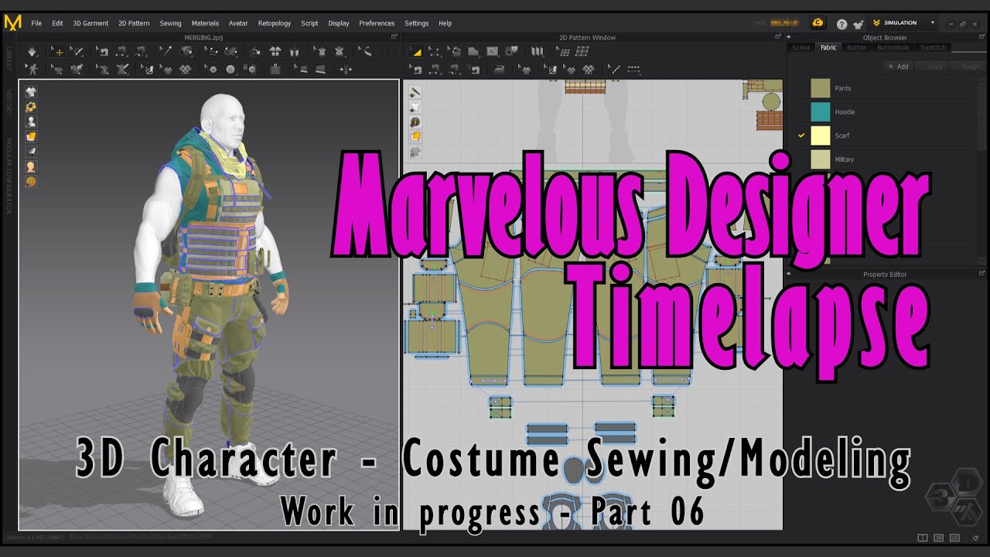990x557 pixels.
Task: Pick the Tack pin tool in 3D toolbar
Action: [165, 52]
